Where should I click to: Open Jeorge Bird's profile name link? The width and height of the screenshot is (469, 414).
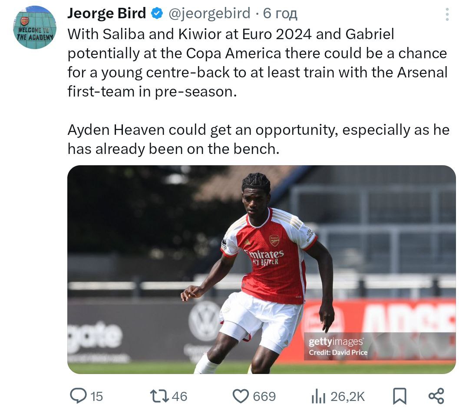click(106, 14)
